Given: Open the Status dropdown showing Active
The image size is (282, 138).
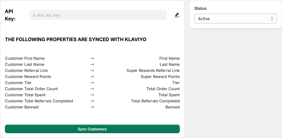Looking at the screenshot, I should [x=235, y=19].
